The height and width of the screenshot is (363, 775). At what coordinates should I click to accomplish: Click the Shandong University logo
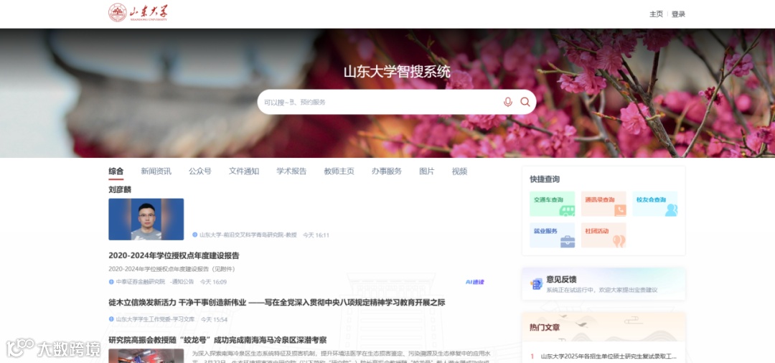click(x=138, y=13)
